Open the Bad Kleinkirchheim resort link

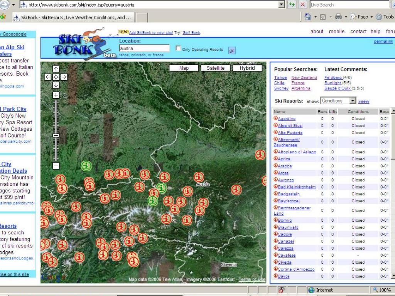297,187
